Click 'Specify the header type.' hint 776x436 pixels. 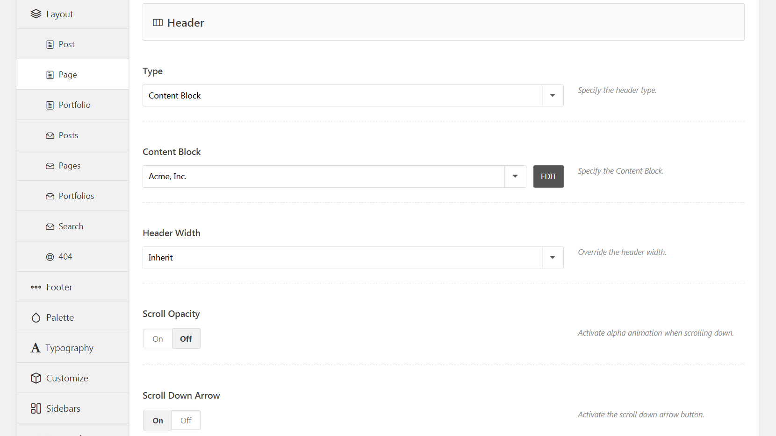[617, 90]
